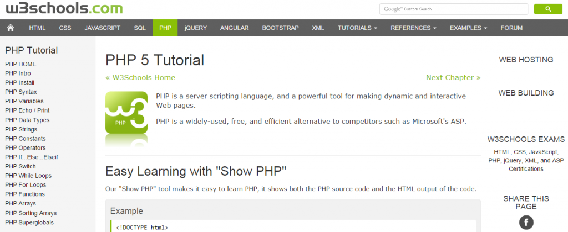Open PHP If...Else...Elseif link

[x=32, y=157]
